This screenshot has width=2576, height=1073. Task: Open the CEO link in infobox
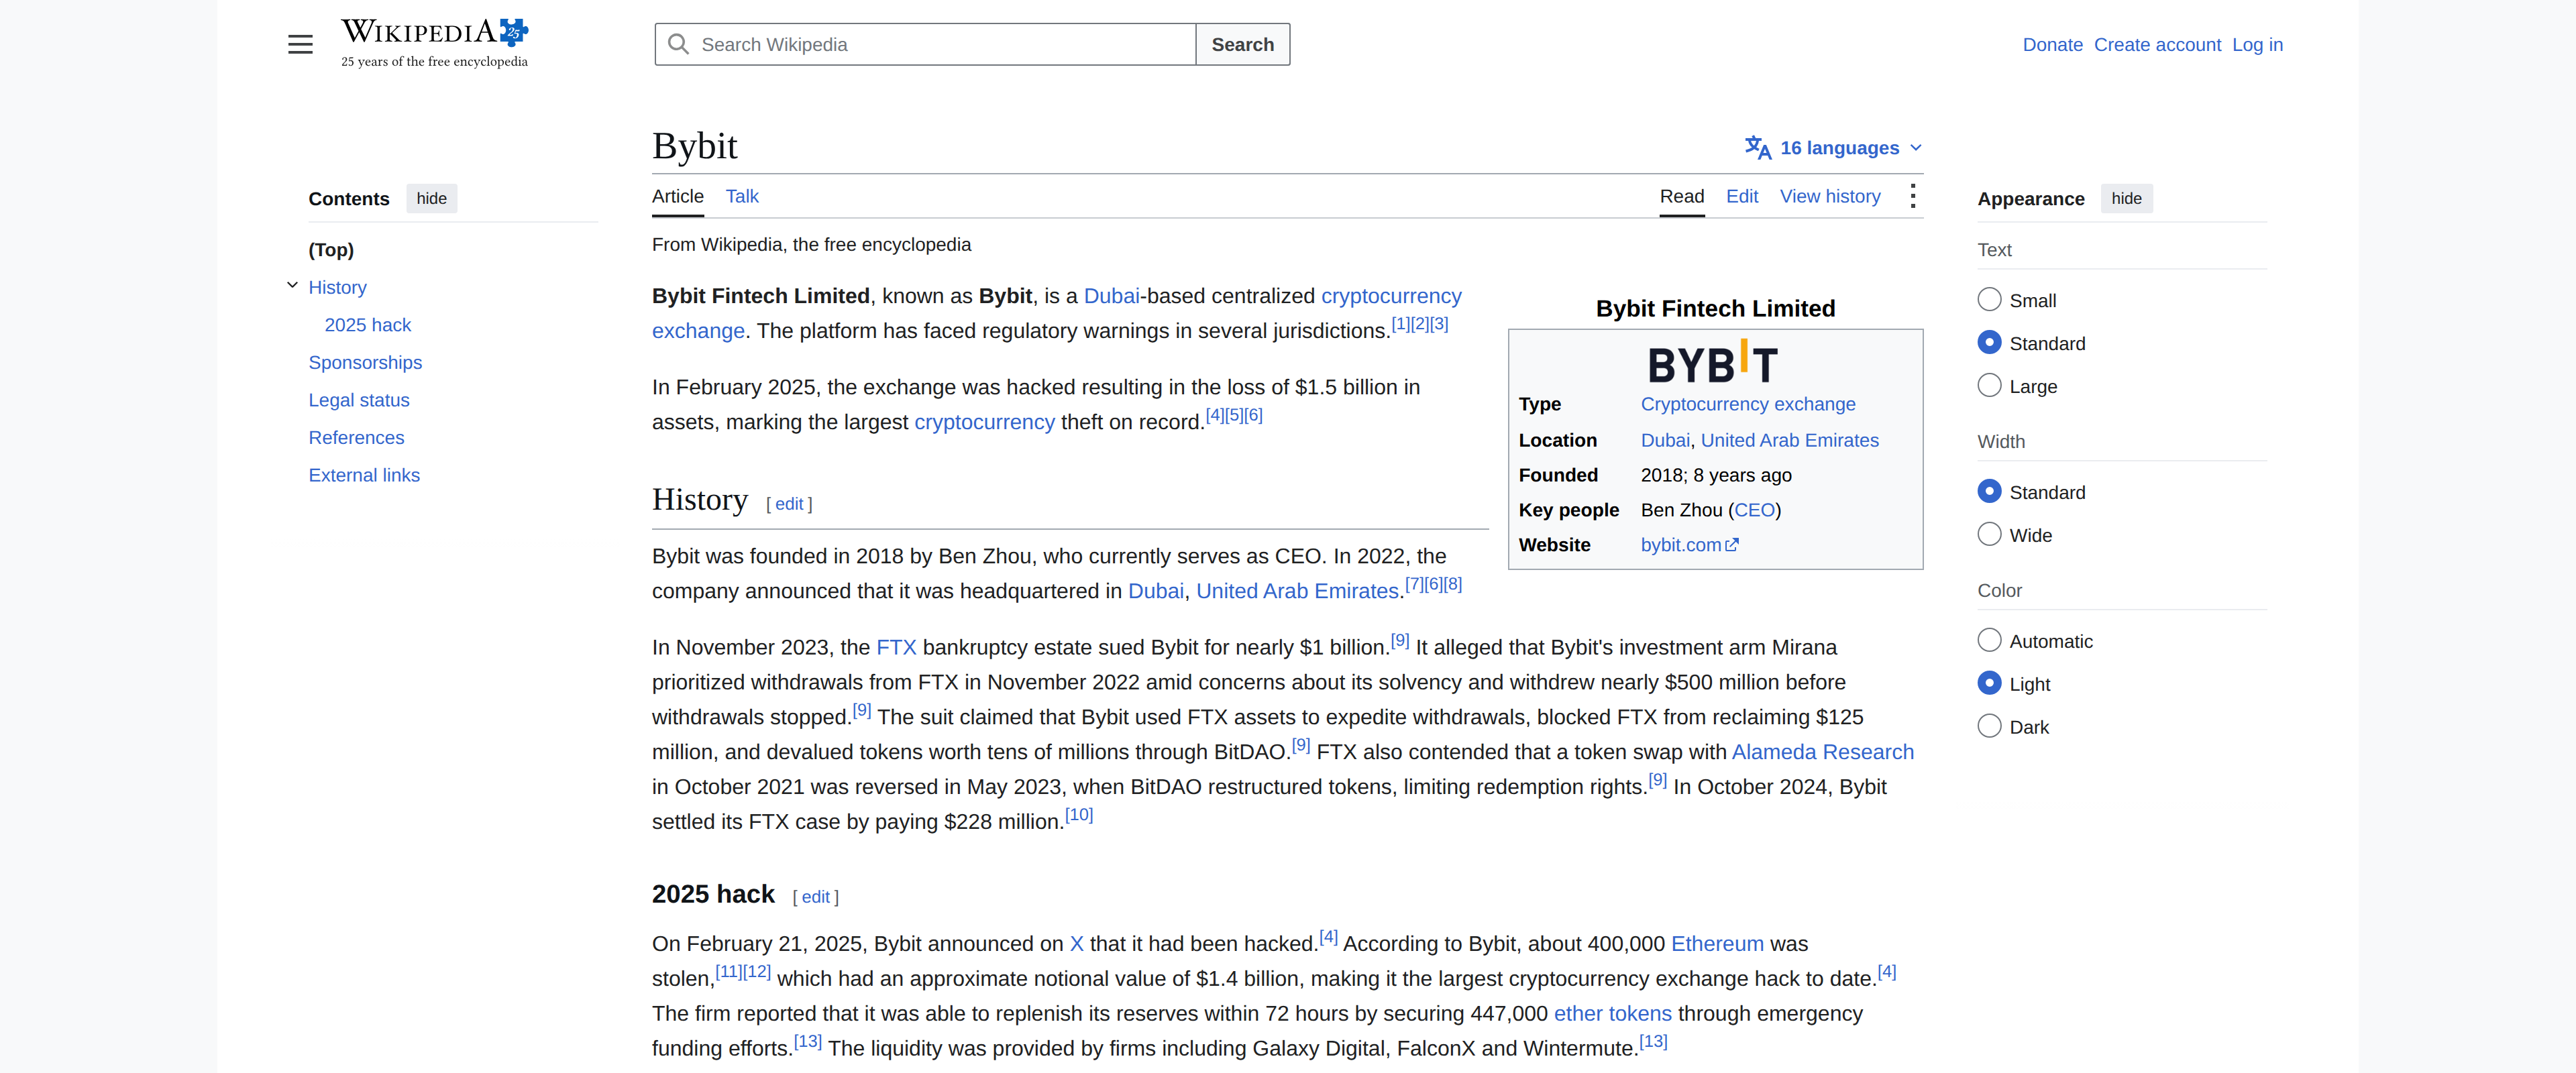click(x=1754, y=510)
